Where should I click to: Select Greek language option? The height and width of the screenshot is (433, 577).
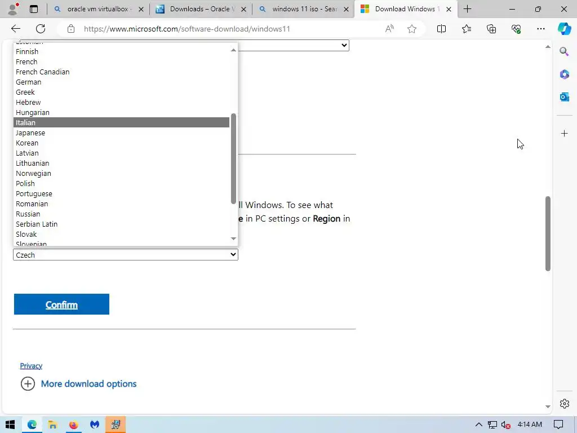point(122,92)
